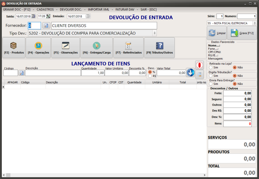The width and height of the screenshot is (259, 179).
Task: Click the grid scrollbar left arrow
Action: point(4,175)
